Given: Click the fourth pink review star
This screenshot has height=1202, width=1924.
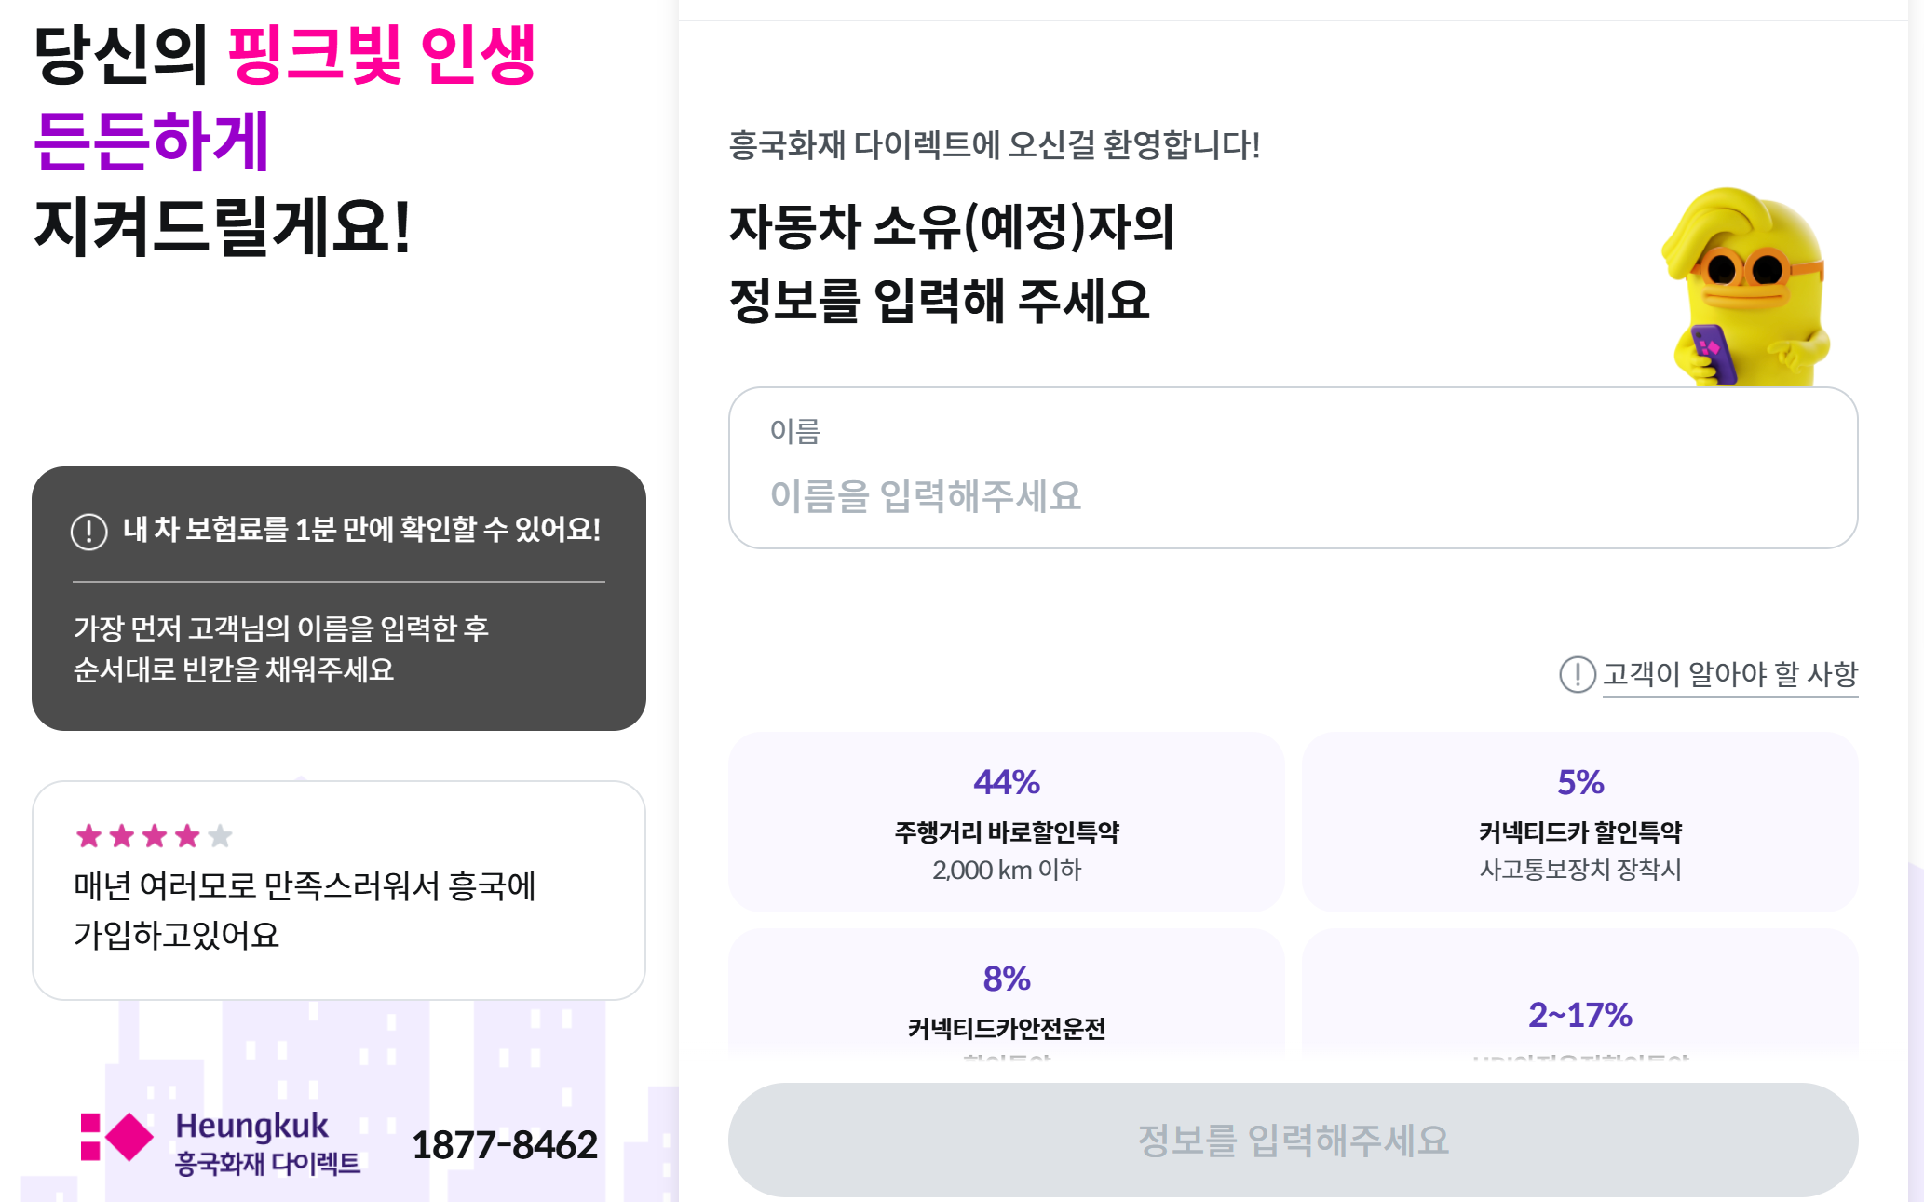Looking at the screenshot, I should 187,836.
